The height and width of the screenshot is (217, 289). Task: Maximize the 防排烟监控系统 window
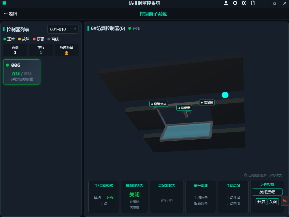click(x=274, y=3)
